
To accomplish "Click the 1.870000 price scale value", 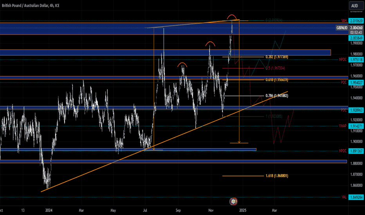I will coord(356,174).
